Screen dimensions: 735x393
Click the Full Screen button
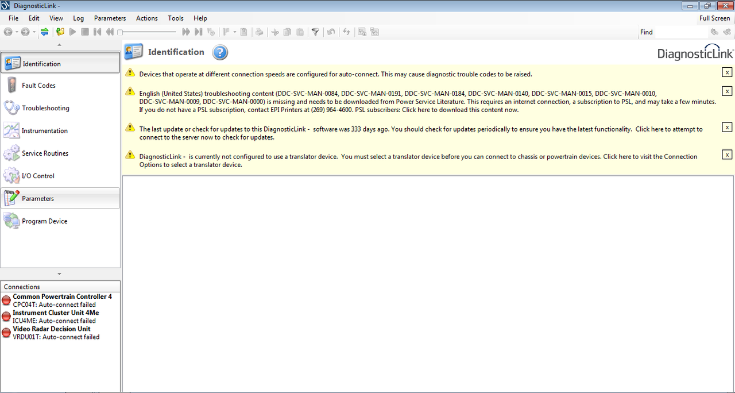pos(714,18)
